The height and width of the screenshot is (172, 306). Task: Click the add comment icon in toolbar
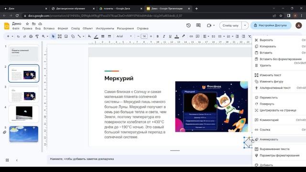coord(197,36)
